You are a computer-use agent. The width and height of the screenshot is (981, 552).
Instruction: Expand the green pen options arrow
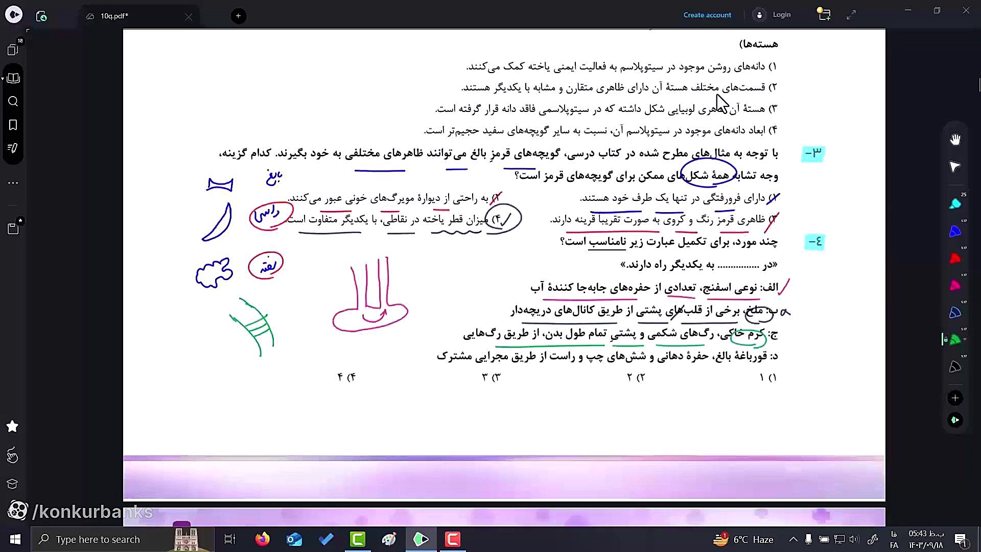coord(965,339)
